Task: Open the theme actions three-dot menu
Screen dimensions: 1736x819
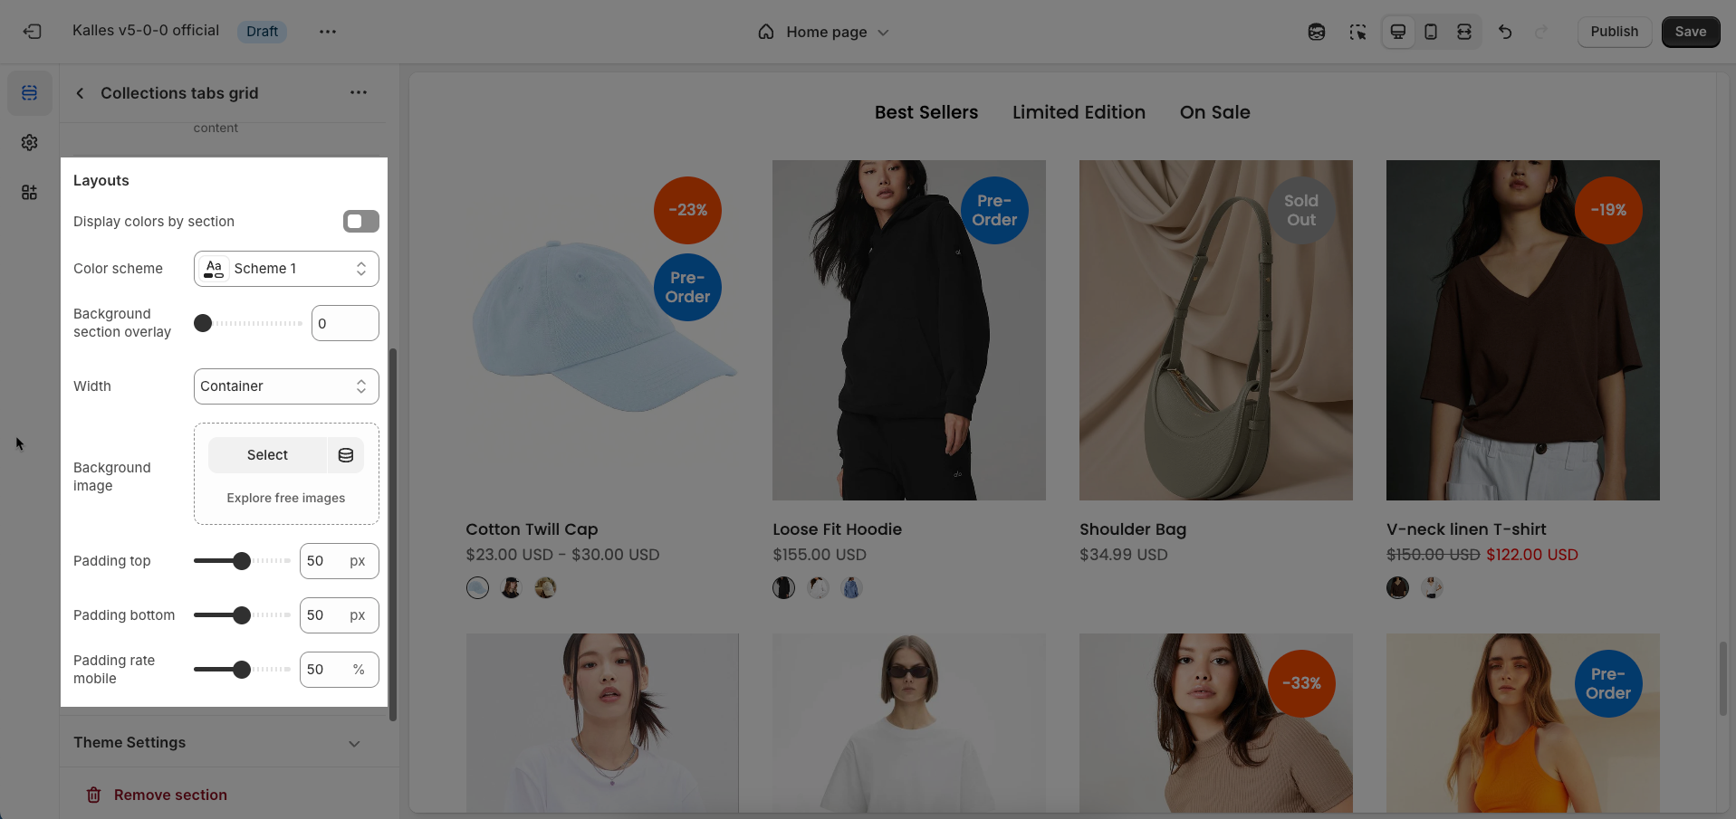Action: pyautogui.click(x=328, y=32)
